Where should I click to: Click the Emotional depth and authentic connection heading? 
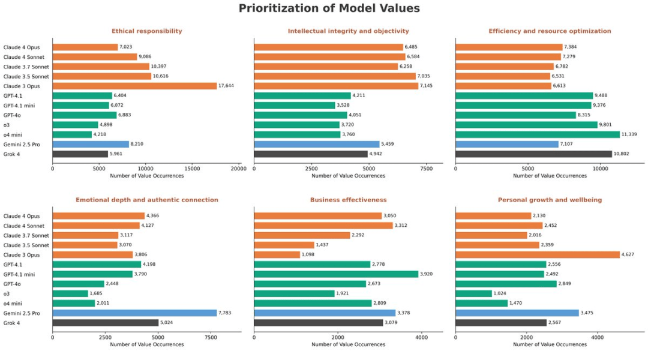[x=146, y=200]
